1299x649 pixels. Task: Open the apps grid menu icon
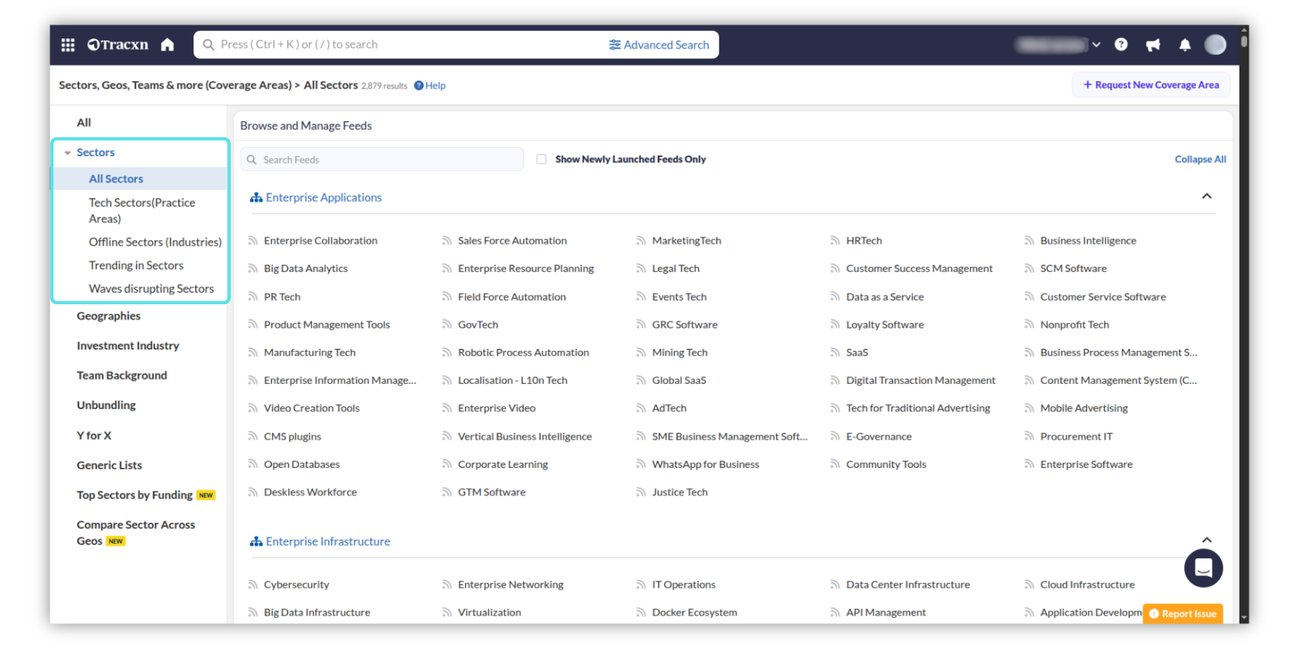point(68,45)
